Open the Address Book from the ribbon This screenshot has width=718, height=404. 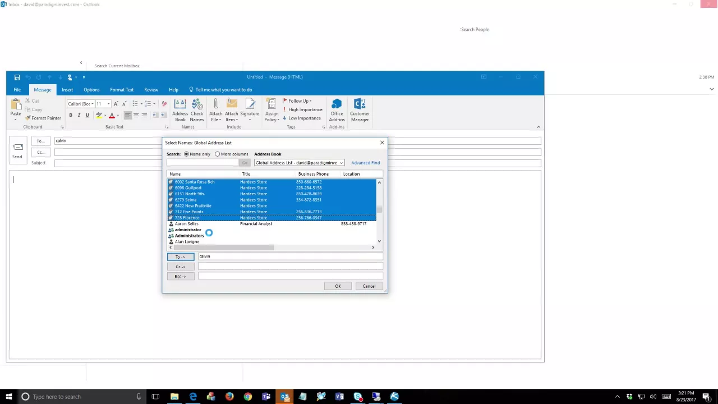pyautogui.click(x=180, y=110)
